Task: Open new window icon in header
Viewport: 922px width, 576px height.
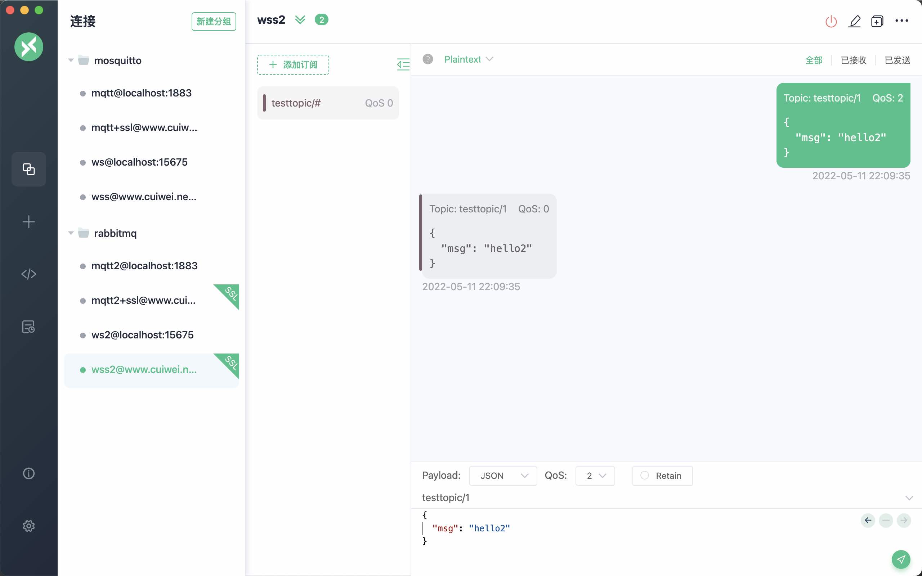Action: 877,21
